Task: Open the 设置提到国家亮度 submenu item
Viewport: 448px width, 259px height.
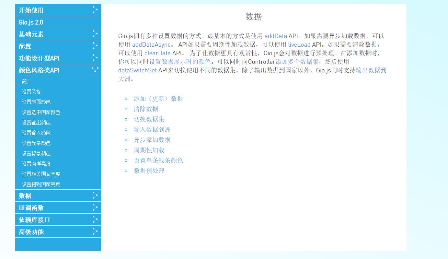Action: pyautogui.click(x=41, y=184)
